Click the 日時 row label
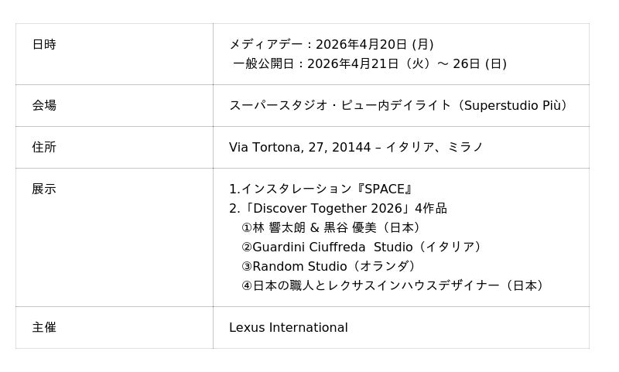Viewport: 619px width, 372px height. coord(44,45)
